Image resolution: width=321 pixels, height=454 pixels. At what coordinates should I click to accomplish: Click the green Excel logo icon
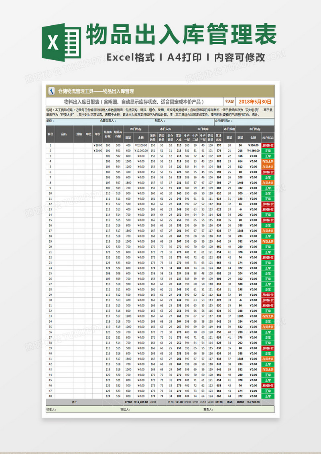click(x=61, y=42)
